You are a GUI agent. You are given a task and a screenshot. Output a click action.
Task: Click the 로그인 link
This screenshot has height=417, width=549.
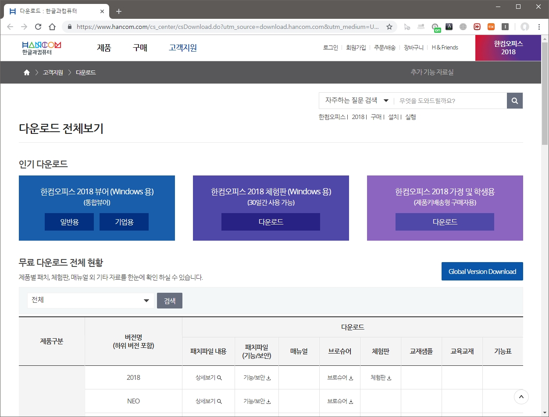(331, 48)
